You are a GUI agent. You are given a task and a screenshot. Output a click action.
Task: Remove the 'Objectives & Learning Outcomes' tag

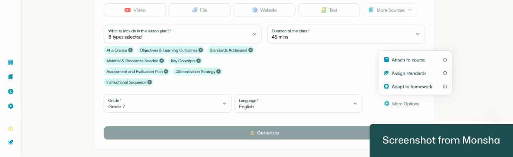click(201, 50)
